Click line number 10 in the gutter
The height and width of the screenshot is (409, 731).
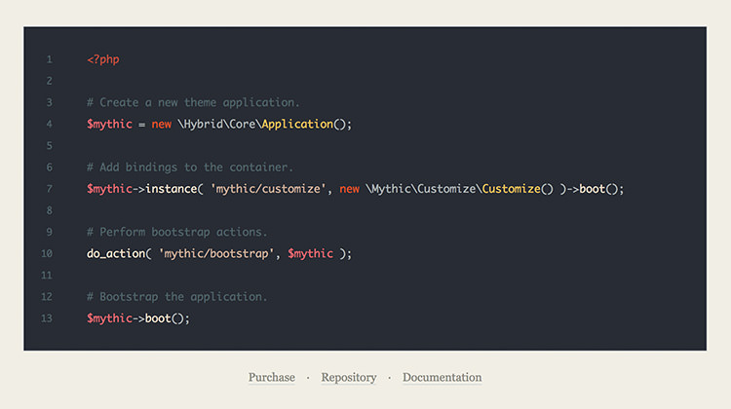[48, 253]
